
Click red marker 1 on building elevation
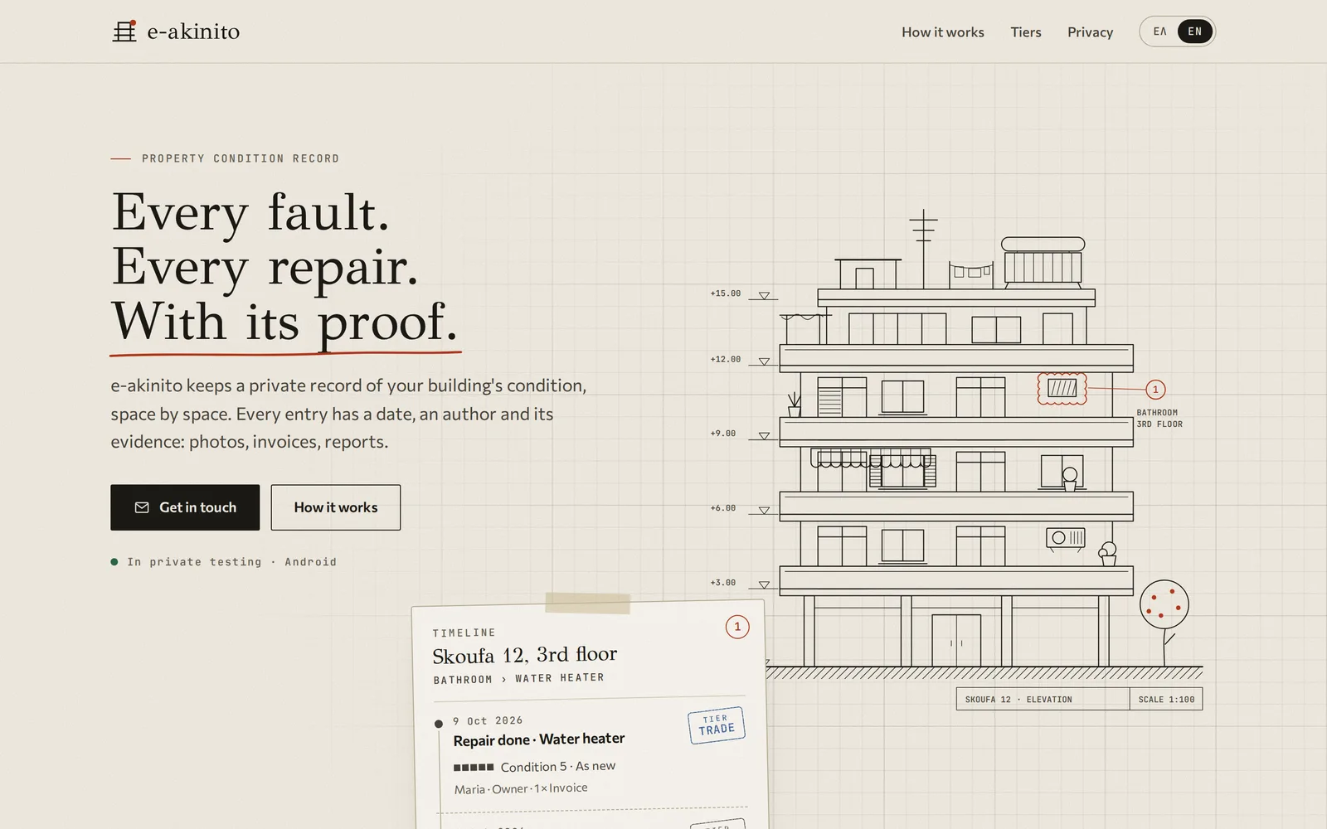click(1155, 390)
